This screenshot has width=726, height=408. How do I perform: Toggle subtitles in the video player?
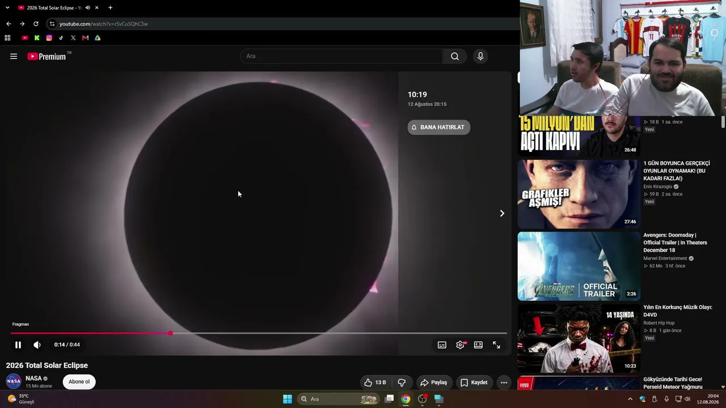coord(442,345)
